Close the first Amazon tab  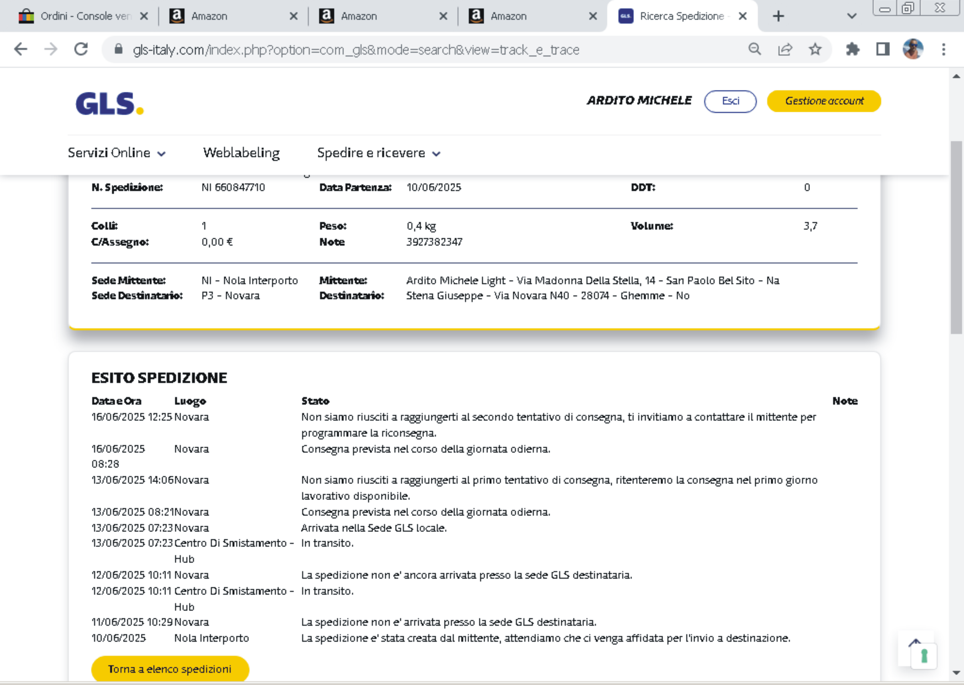pos(294,16)
